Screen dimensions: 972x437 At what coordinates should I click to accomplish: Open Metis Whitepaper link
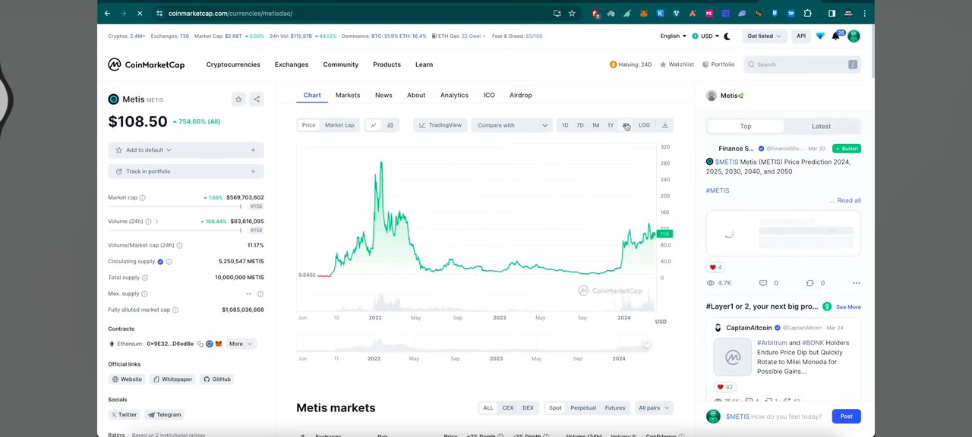click(172, 379)
